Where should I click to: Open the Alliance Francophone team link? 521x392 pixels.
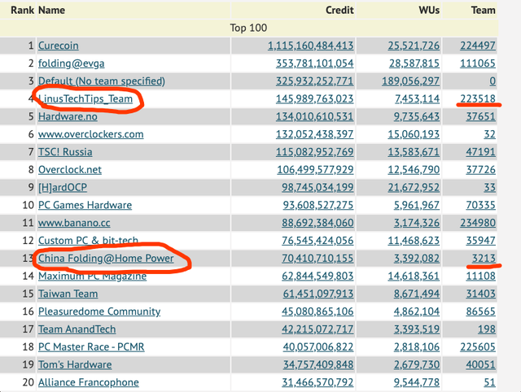[x=89, y=382]
